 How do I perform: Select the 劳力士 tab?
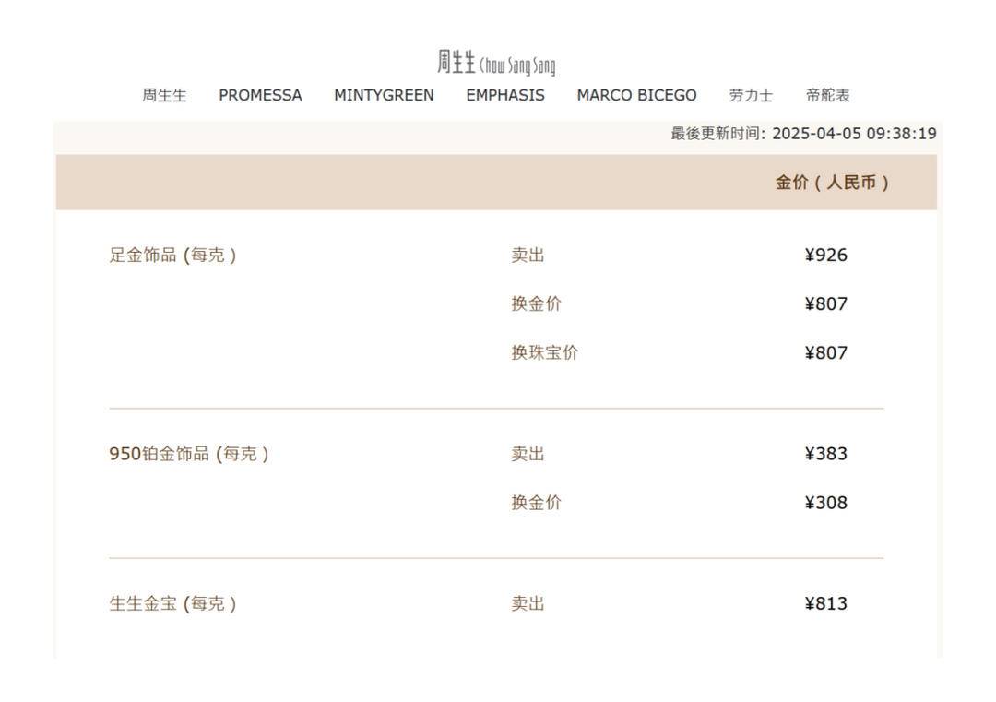[x=751, y=95]
